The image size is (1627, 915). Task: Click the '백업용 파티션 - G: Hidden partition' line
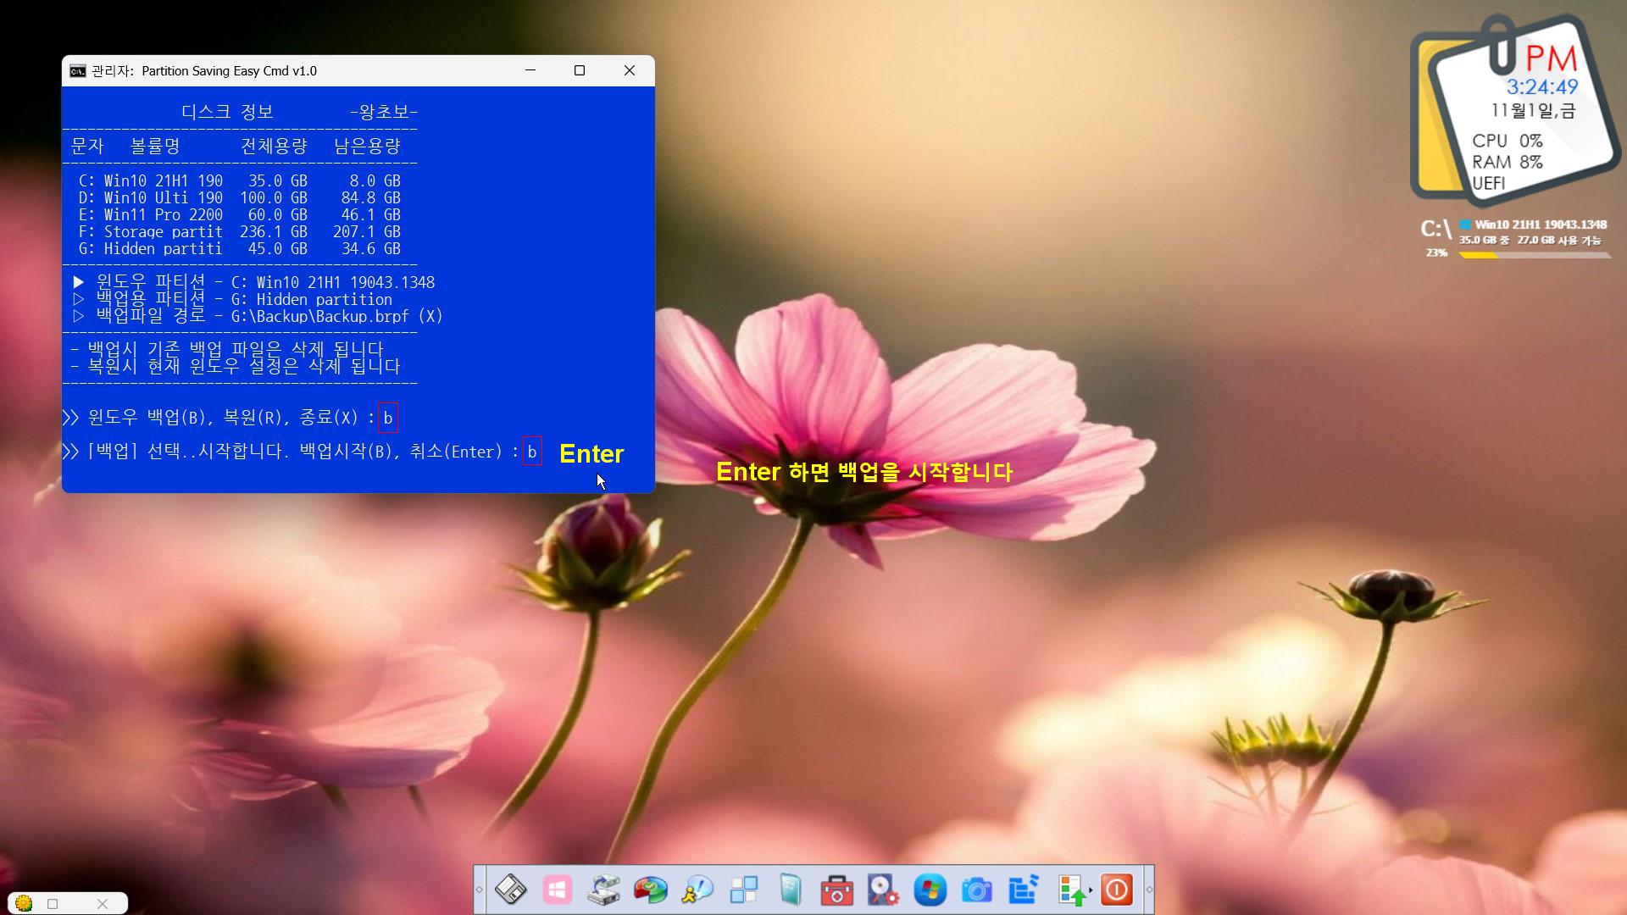232,299
